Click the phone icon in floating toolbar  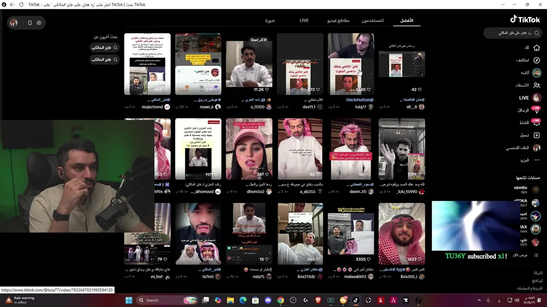29,23
